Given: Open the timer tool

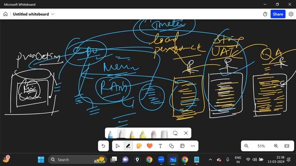Looking at the screenshot, I should tap(265, 14).
